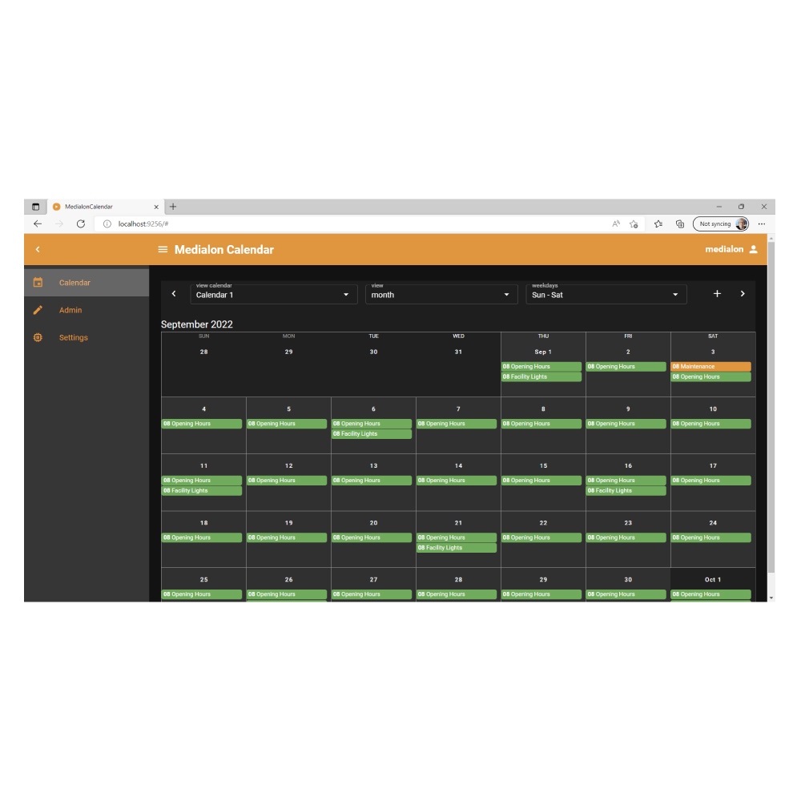
Task: Click the read aloud icon in address bar
Action: tap(616, 223)
